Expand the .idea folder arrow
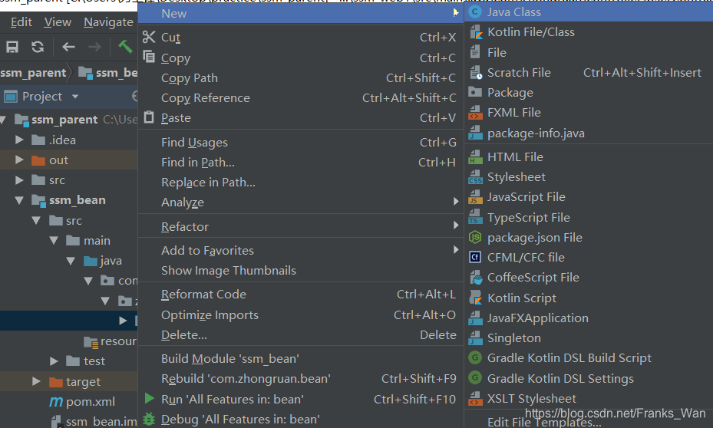Screen dimensions: 713x428 pos(19,140)
